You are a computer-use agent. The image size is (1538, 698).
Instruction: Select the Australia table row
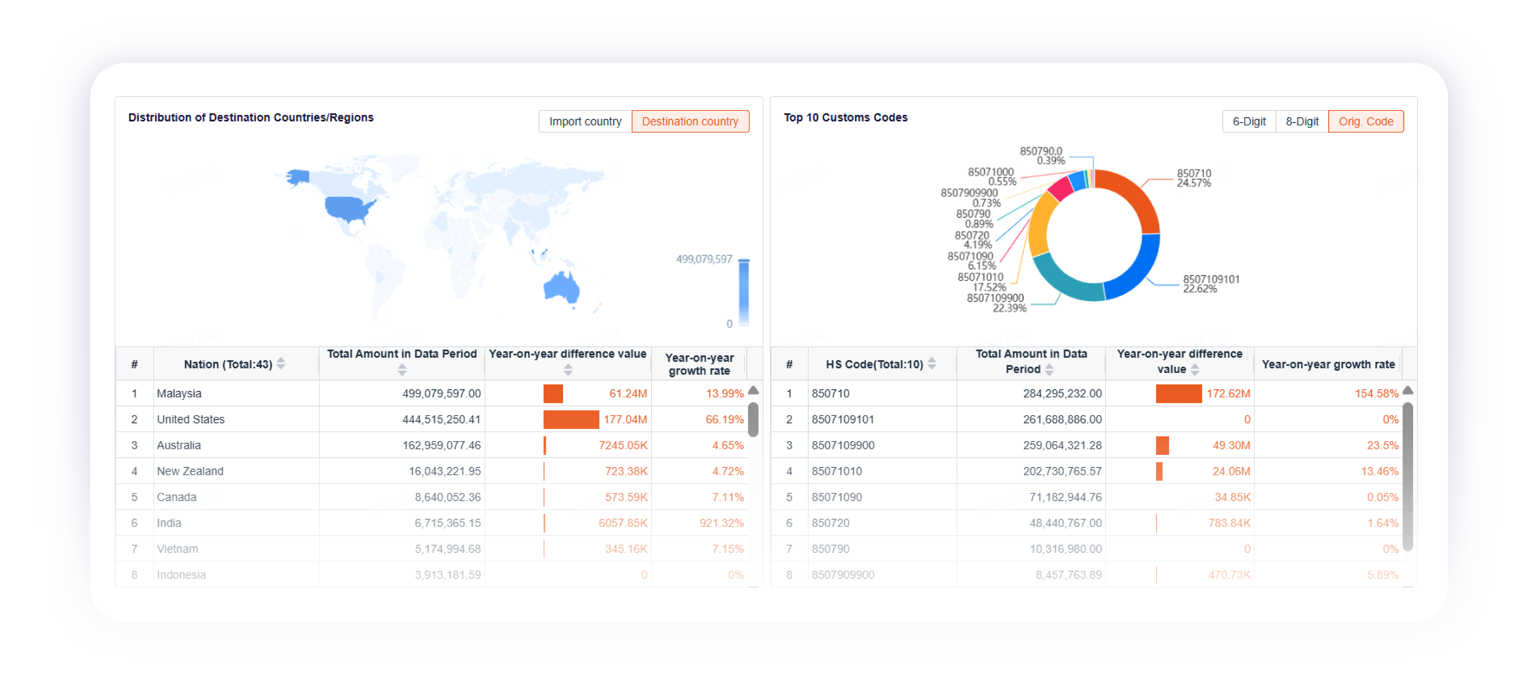[432, 445]
